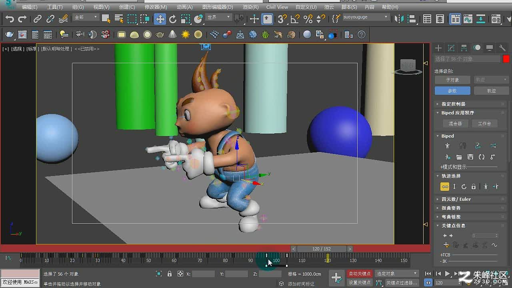The width and height of the screenshot is (512, 288).
Task: Open the 动画(A) menu
Action: [x=184, y=7]
